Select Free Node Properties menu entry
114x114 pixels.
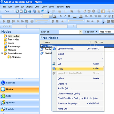tap(78, 103)
